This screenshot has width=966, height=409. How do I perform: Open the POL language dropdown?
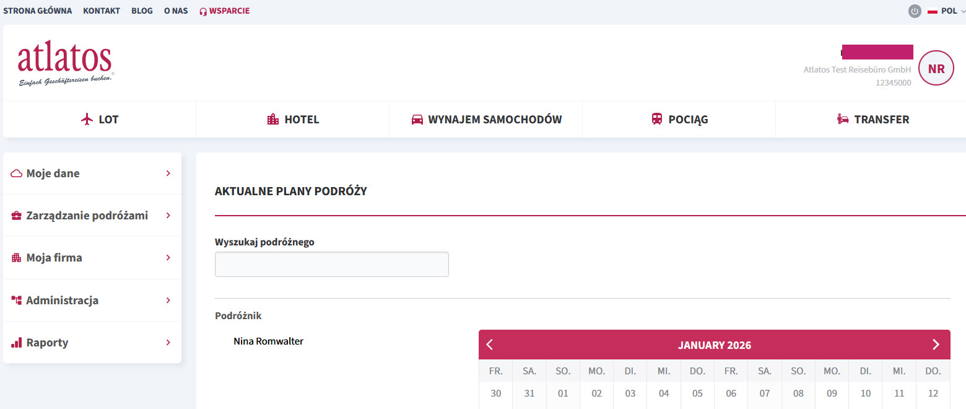946,11
